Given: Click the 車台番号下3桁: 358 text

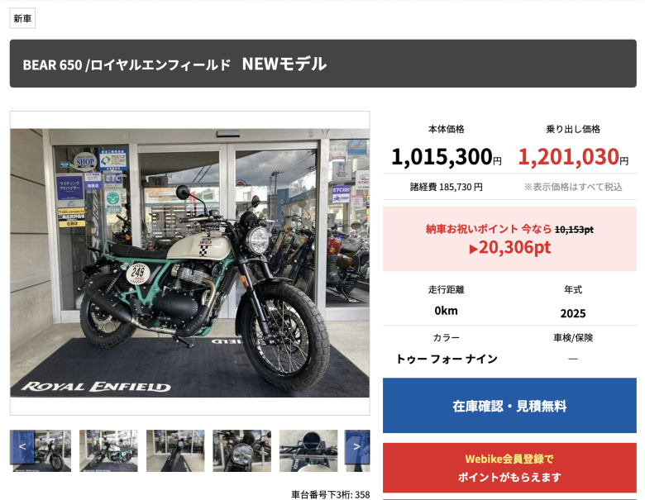Looking at the screenshot, I should [x=331, y=495].
